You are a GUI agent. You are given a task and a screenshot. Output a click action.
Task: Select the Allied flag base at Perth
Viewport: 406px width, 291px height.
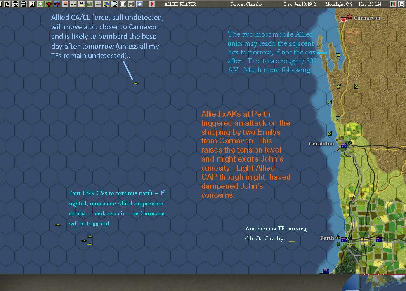(x=344, y=240)
